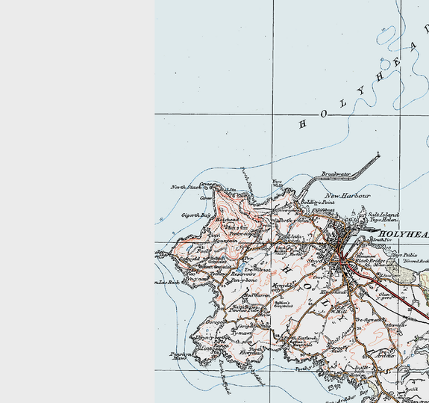429x403 pixels.
Task: Select the 'Ynys Peibio' label
Action: [x=405, y=255]
